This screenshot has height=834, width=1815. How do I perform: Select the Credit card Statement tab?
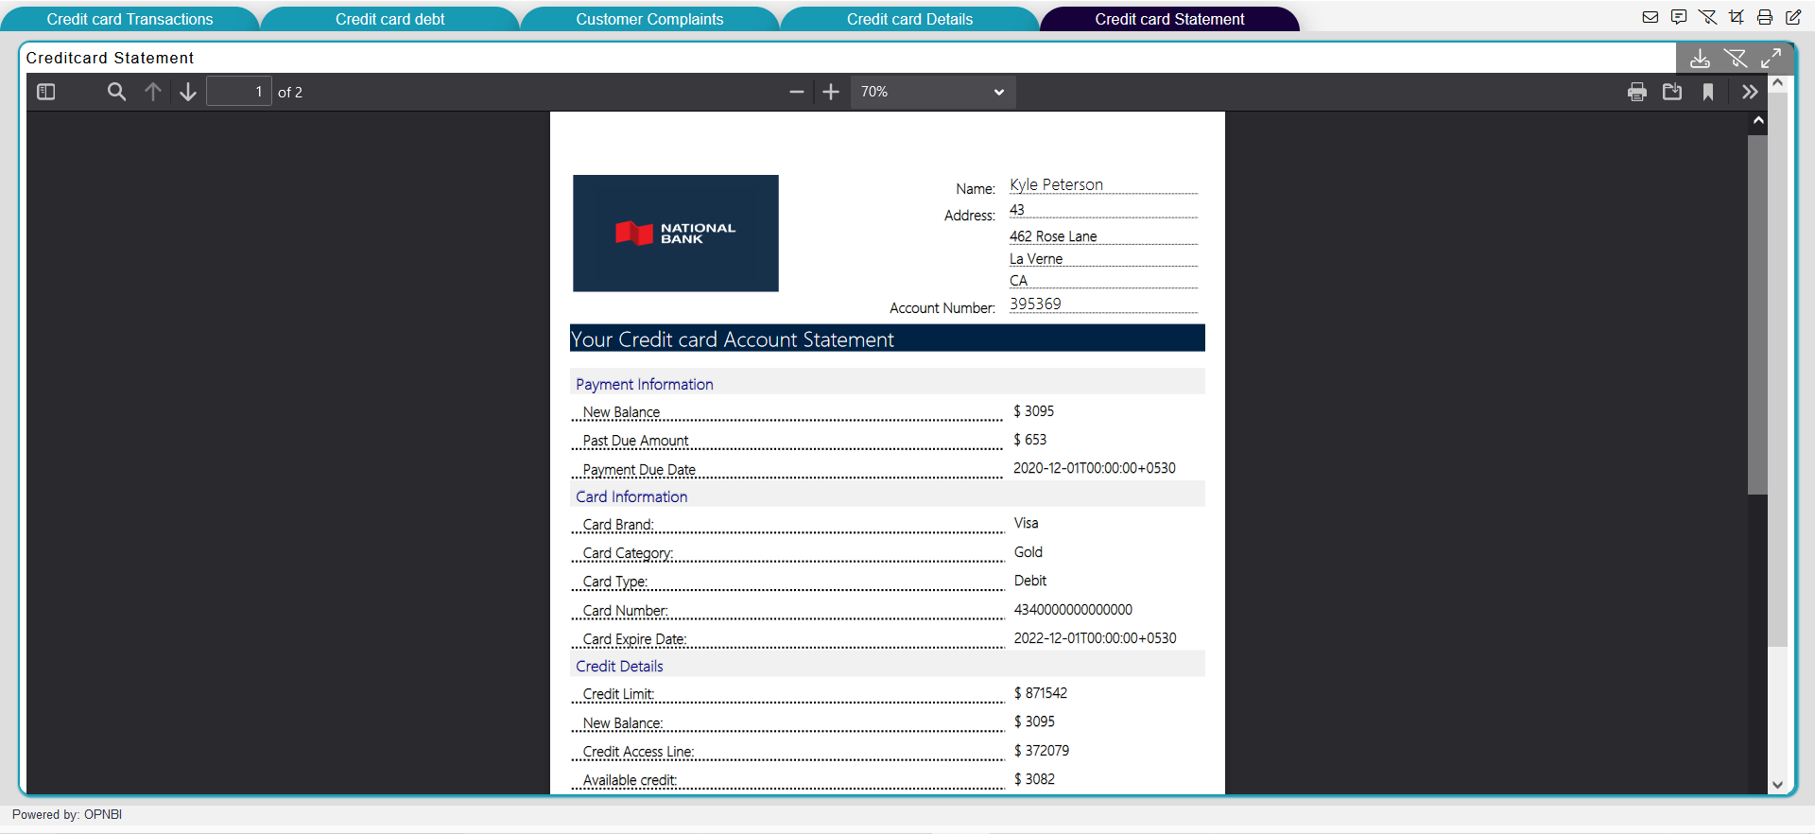[x=1169, y=19]
